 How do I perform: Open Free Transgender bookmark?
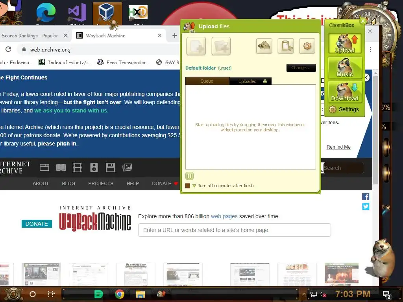coord(123,62)
